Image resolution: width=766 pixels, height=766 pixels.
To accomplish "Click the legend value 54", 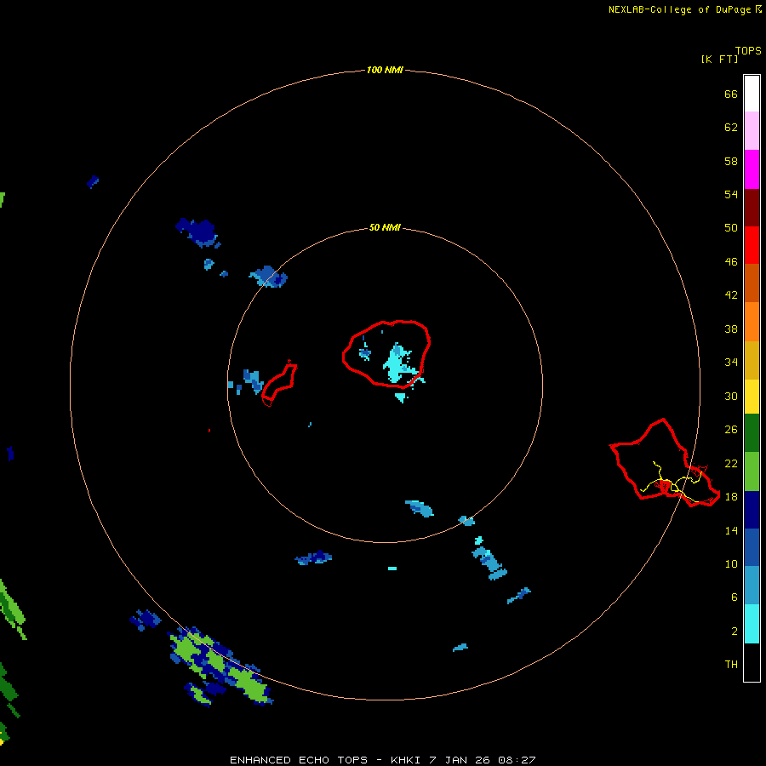I will tap(731, 194).
